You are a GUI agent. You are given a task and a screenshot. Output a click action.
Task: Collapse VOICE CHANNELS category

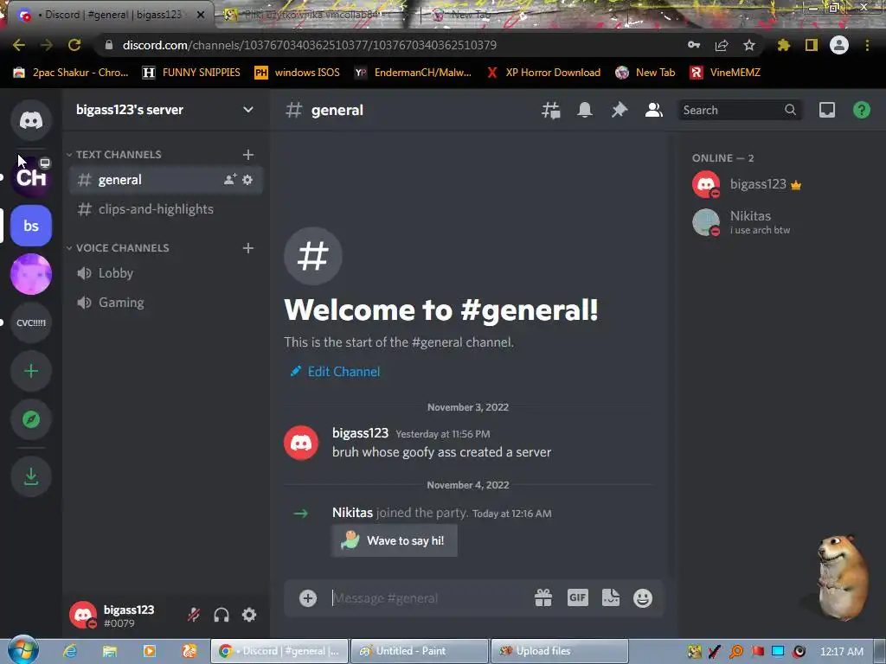coord(118,248)
